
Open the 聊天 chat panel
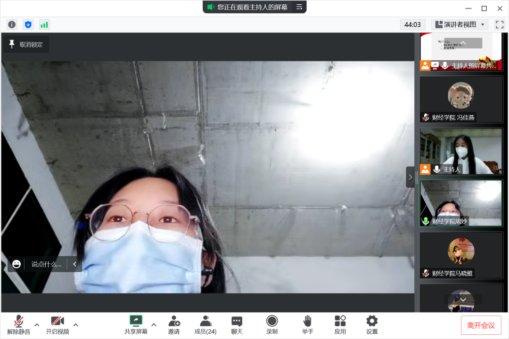pos(237,325)
